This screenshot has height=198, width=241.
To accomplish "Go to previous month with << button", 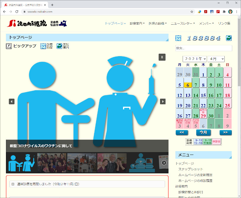I will click(182, 132).
